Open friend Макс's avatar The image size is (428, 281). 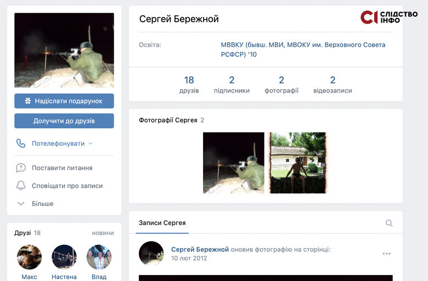tap(29, 257)
